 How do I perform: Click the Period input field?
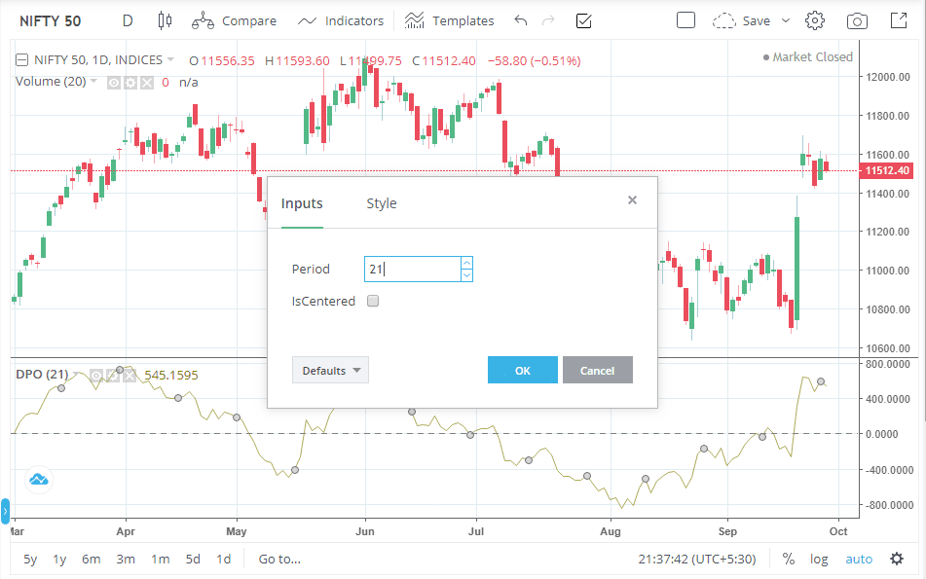(x=412, y=270)
